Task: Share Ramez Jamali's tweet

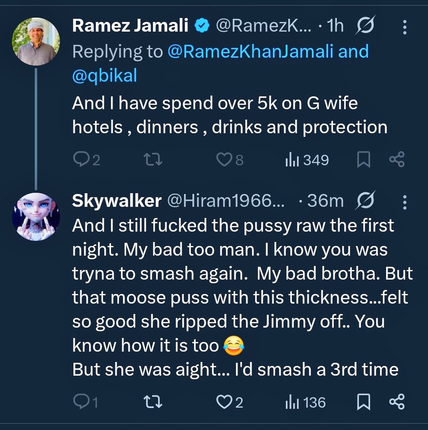Action: coord(397,160)
